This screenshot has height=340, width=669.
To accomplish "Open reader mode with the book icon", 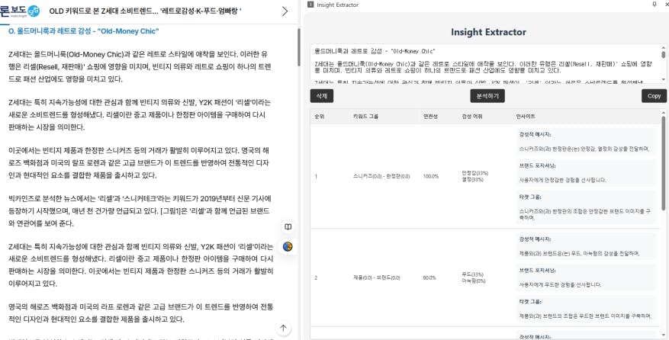I will coord(288,226).
